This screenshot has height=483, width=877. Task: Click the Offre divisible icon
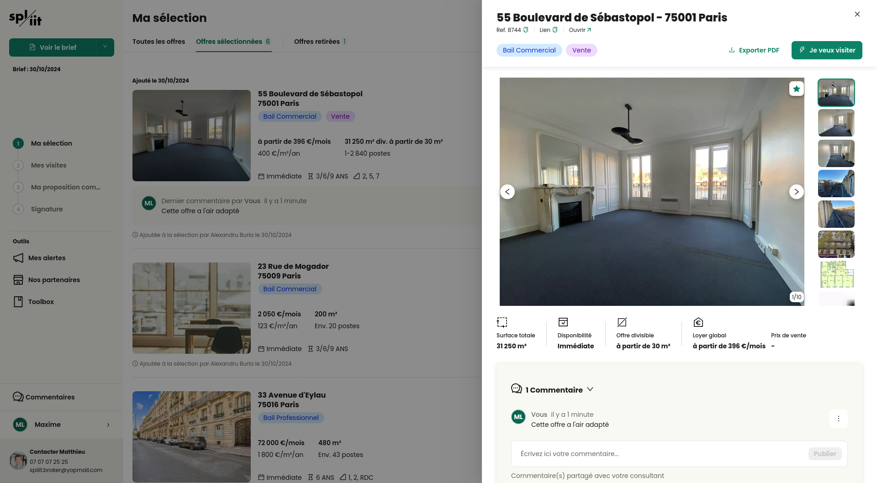coord(622,322)
